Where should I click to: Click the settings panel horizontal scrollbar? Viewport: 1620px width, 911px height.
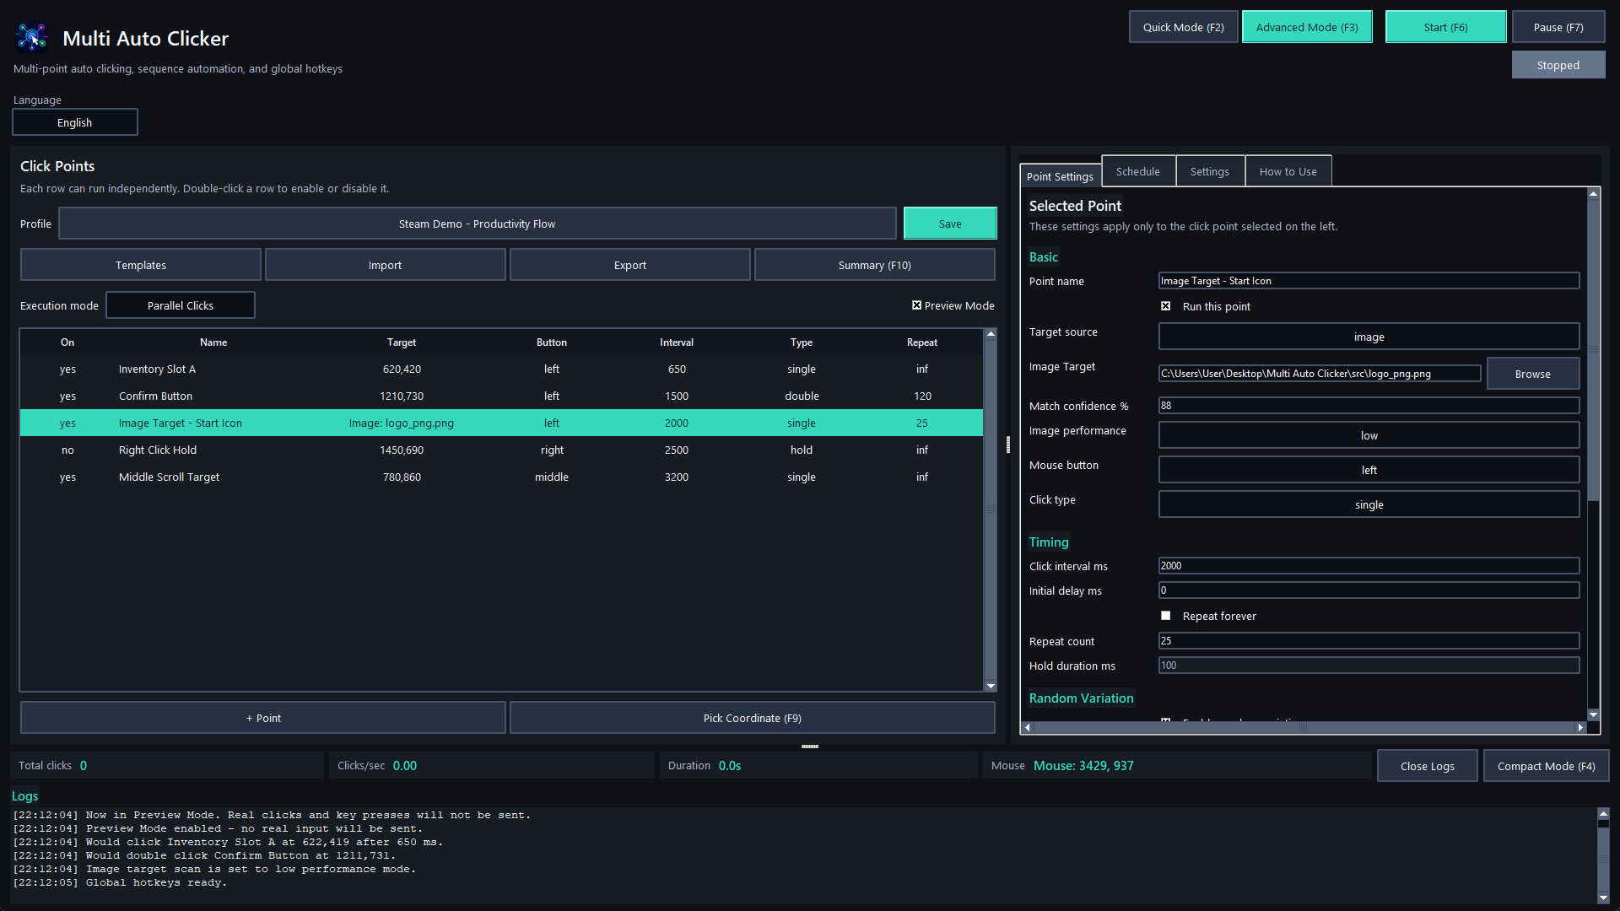1304,727
